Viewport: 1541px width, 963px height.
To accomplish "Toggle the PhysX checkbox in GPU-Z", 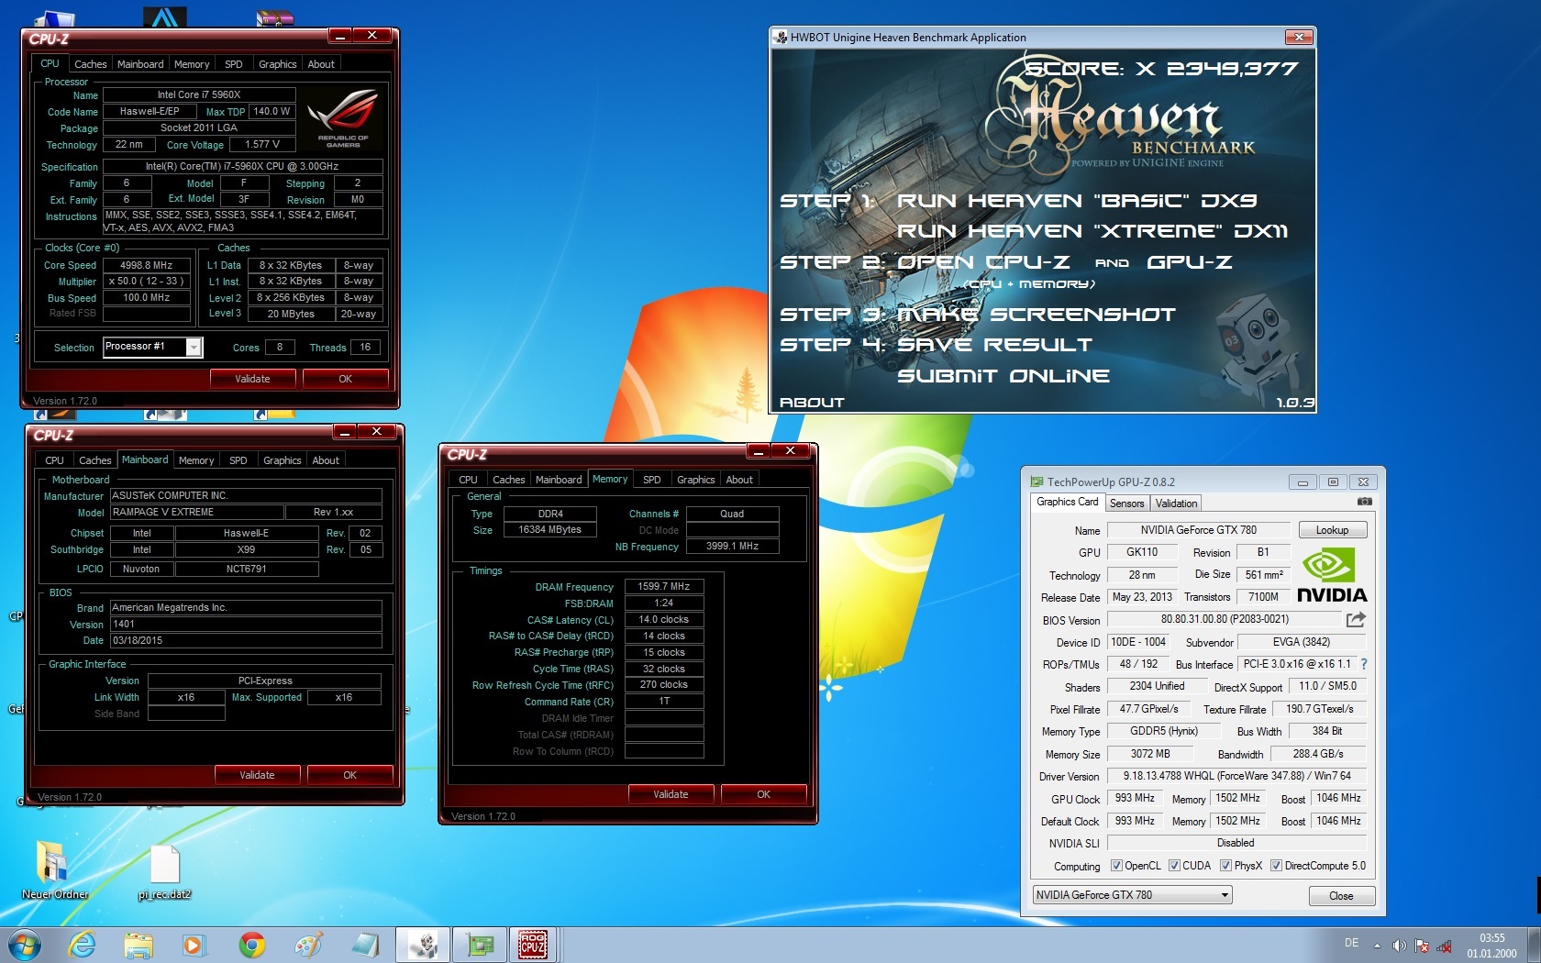I will (1225, 866).
